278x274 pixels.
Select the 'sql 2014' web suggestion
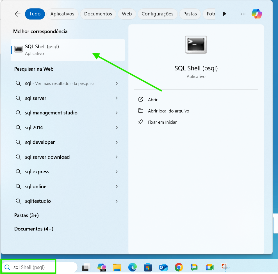[68, 128]
